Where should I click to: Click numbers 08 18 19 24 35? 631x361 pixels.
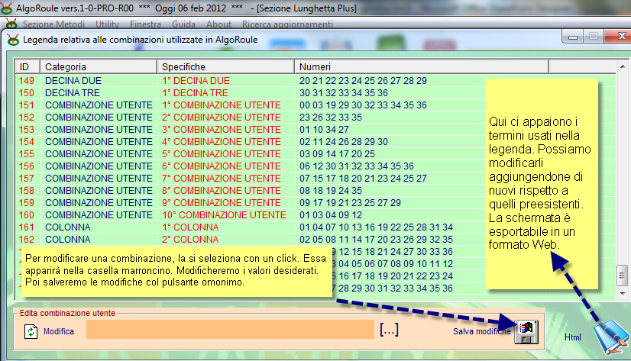[x=331, y=190]
